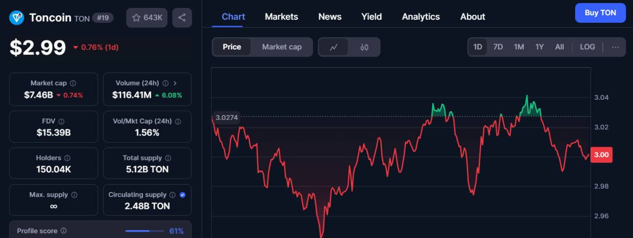The height and width of the screenshot is (238, 633).
Task: Open Market cap info tooltip icon
Action: (73, 83)
